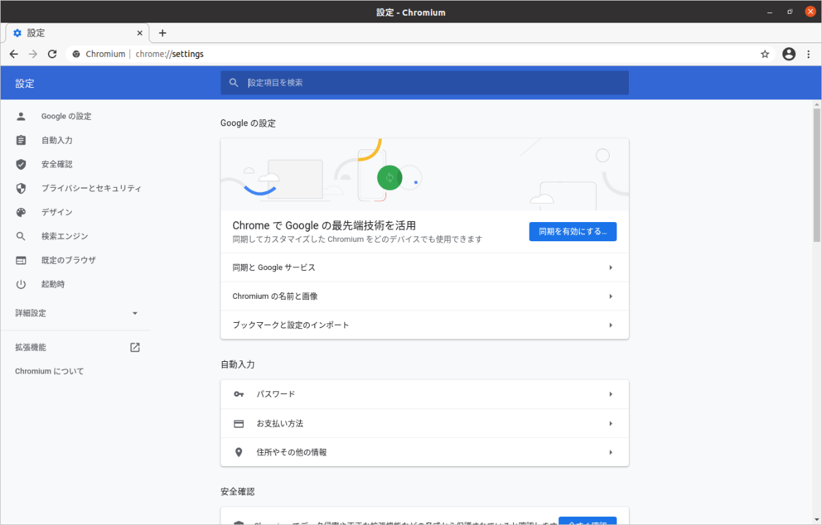
Task: Click the browser back arrow
Action: tap(14, 54)
